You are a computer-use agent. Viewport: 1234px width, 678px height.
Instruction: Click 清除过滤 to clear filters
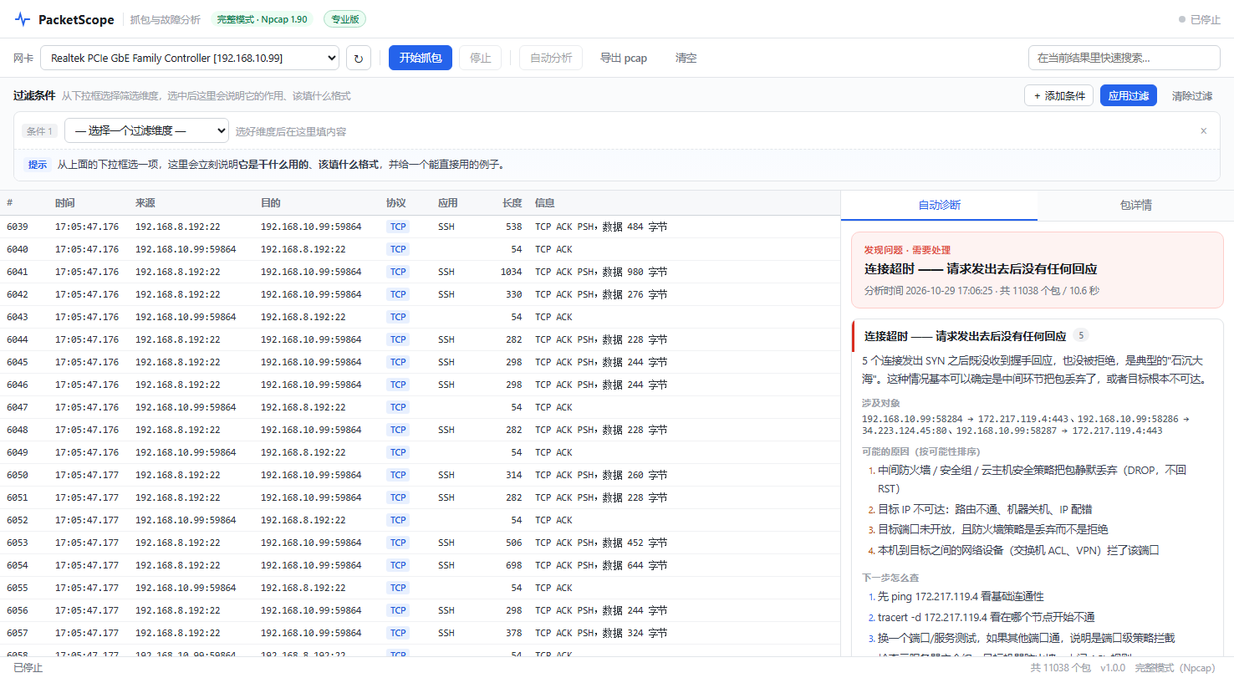pos(1192,95)
